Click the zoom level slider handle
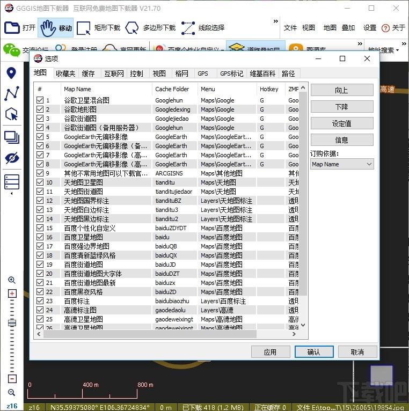The image size is (409, 411). tap(12, 322)
